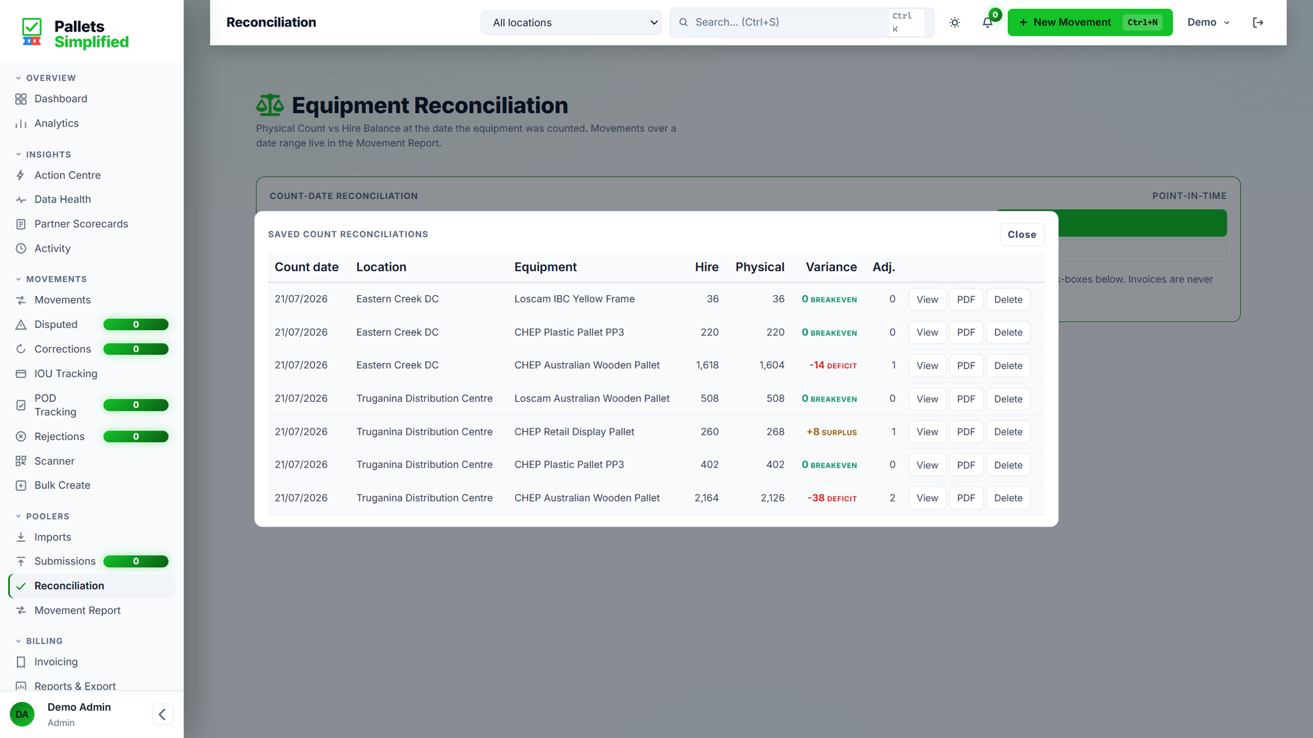
Task: Collapse the MOVEMENTS section
Action: coord(51,279)
